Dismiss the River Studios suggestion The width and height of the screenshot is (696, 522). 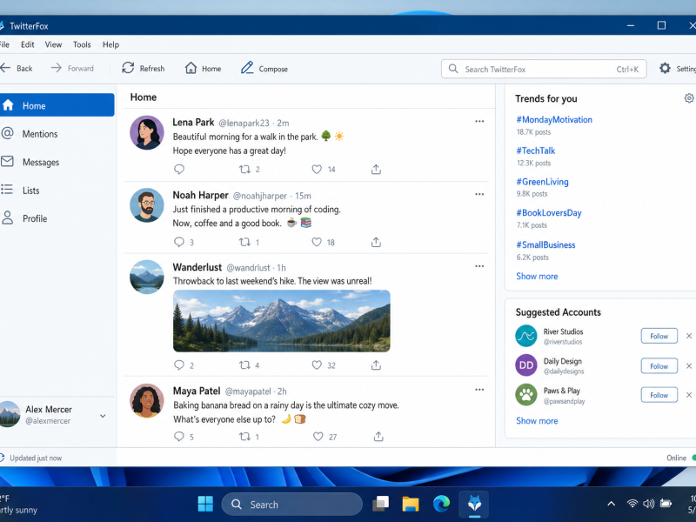click(x=689, y=336)
